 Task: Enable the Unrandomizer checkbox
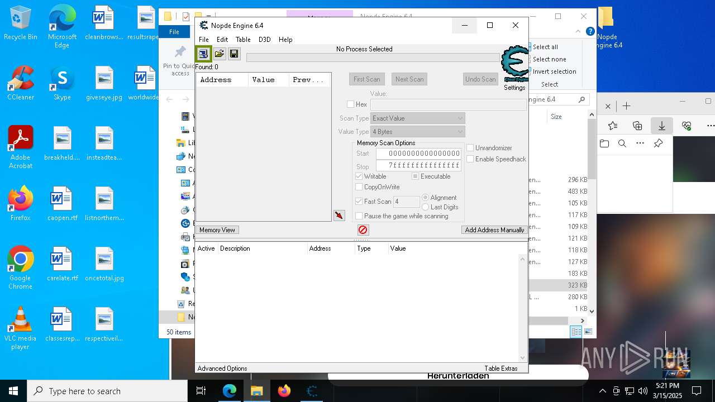click(x=470, y=148)
